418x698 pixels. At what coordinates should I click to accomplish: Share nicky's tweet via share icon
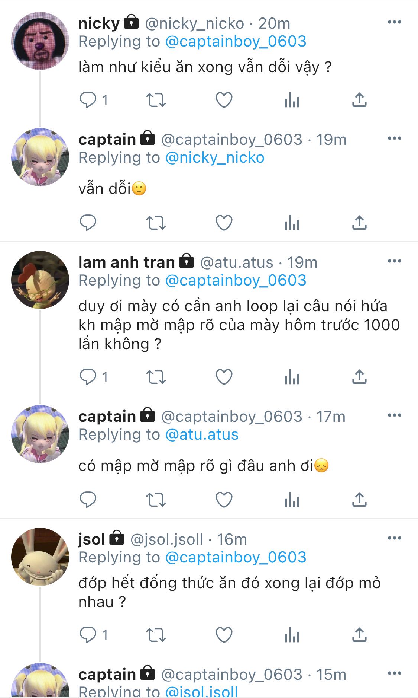[359, 100]
